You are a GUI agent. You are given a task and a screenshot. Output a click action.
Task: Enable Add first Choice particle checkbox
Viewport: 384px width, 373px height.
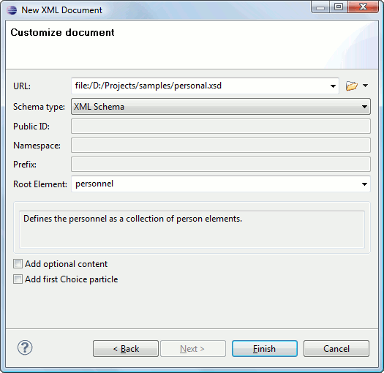coord(18,279)
